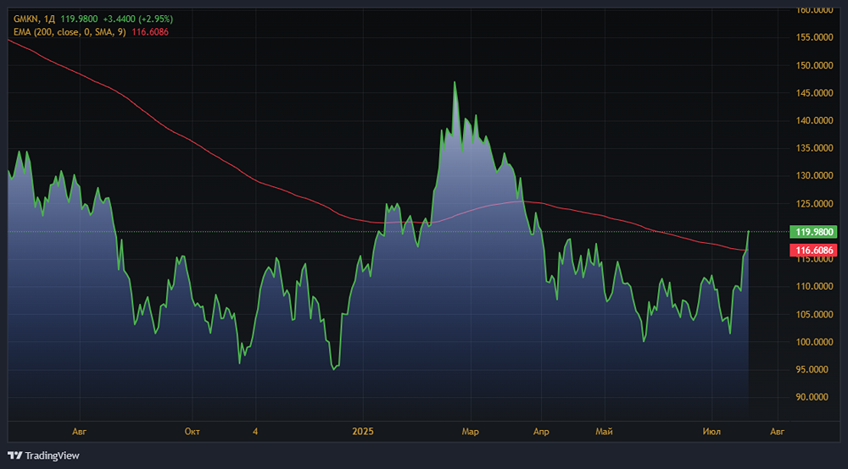This screenshot has width=848, height=469.
Task: Click the 119.9800 last price in legend
Action: (79, 19)
